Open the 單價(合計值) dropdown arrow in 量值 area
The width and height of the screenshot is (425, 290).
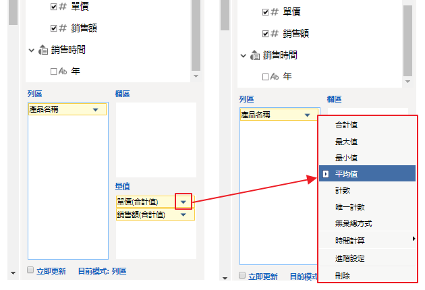[x=183, y=202]
